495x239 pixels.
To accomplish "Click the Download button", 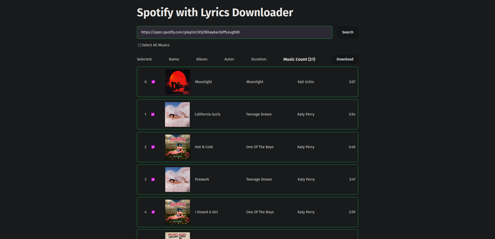I will point(345,59).
